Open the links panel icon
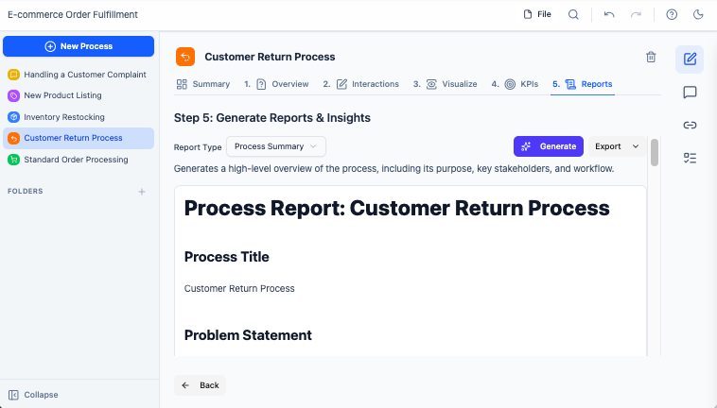717x408 pixels. [690, 125]
